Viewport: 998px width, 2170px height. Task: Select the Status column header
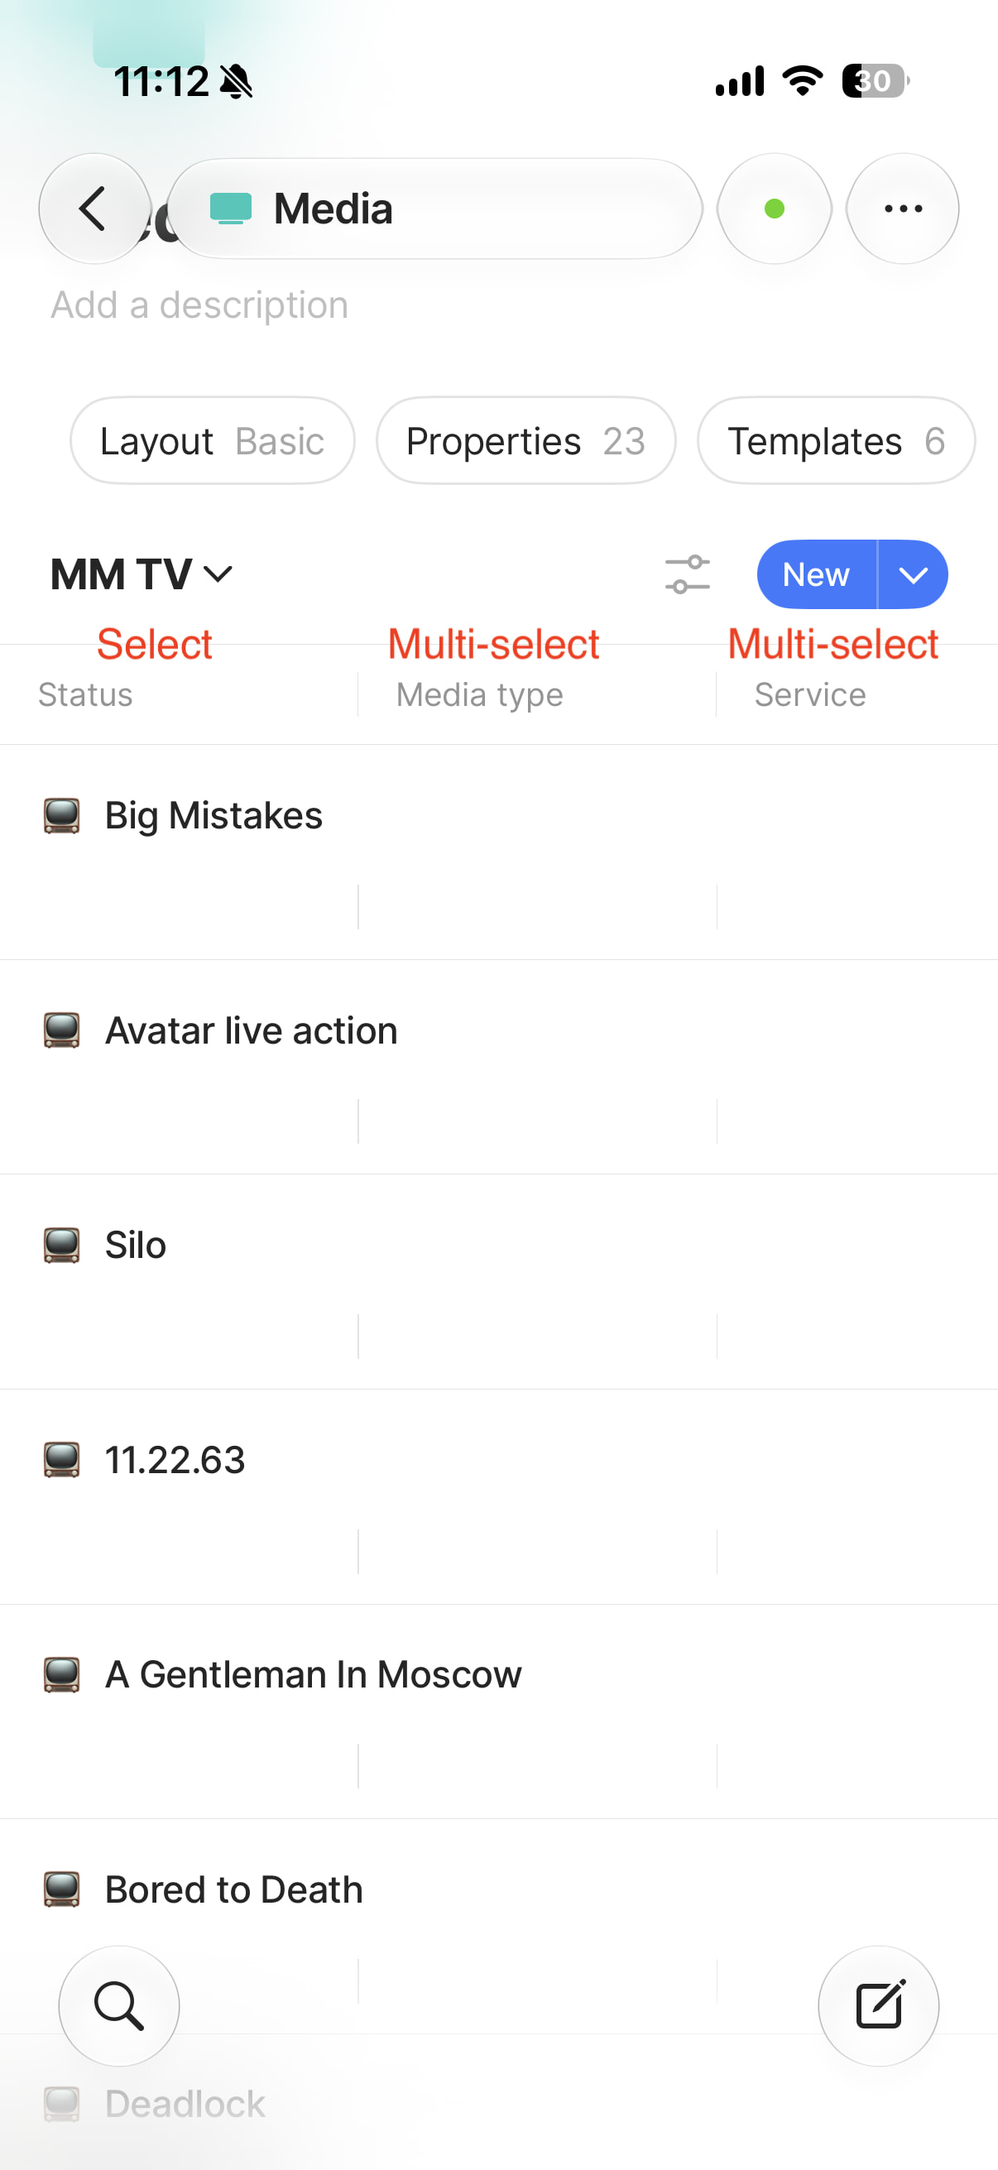tap(85, 695)
